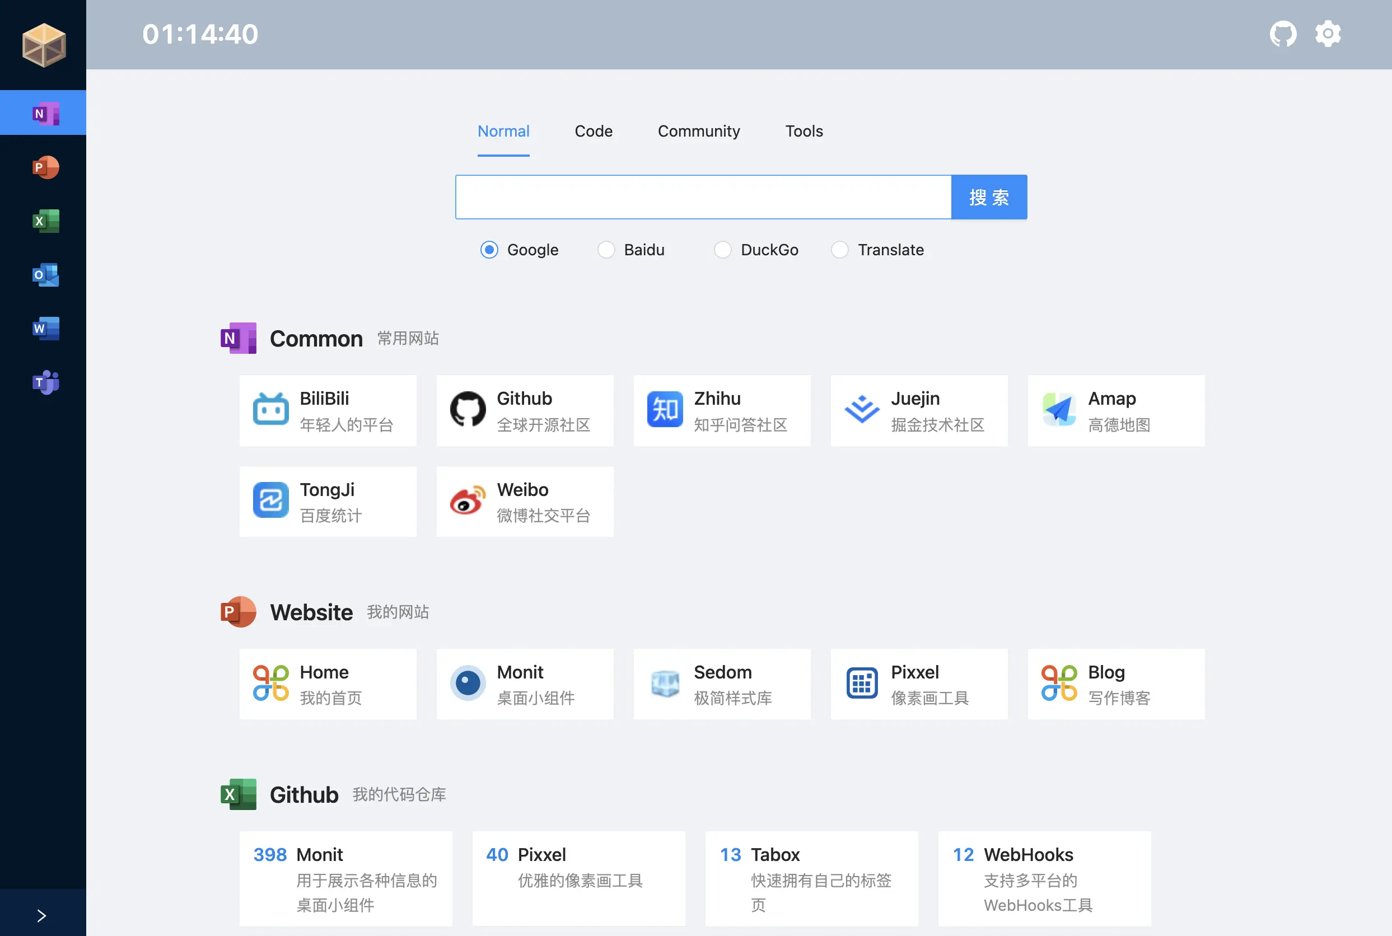
Task: Click the Common section heading
Action: [x=316, y=339]
